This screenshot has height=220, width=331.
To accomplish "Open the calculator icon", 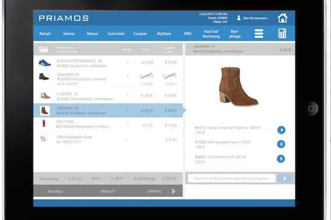I will 282,33.
